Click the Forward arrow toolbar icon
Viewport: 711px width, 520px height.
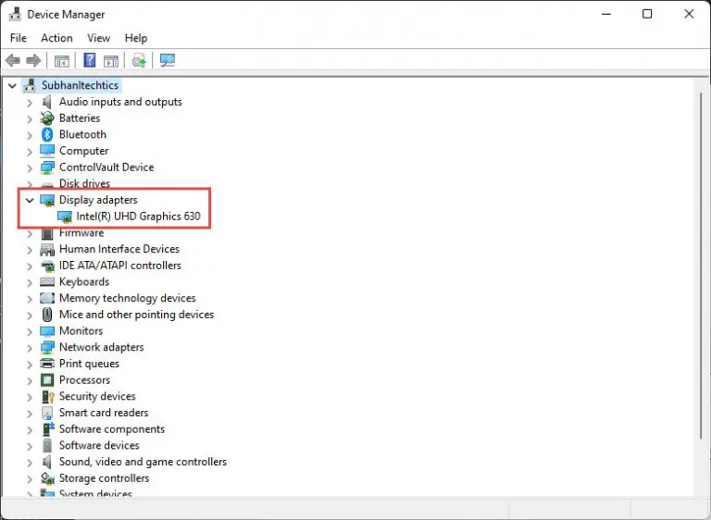coord(34,60)
